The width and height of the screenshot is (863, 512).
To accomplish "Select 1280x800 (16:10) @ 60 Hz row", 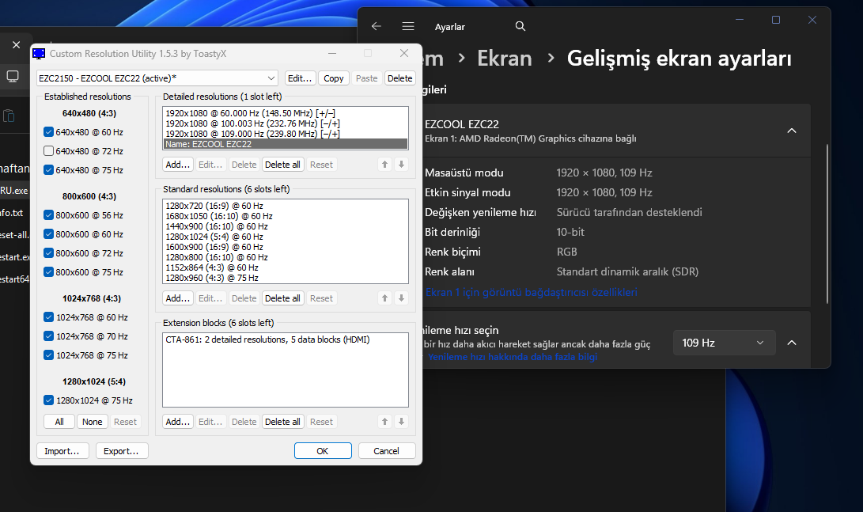I will [x=285, y=257].
